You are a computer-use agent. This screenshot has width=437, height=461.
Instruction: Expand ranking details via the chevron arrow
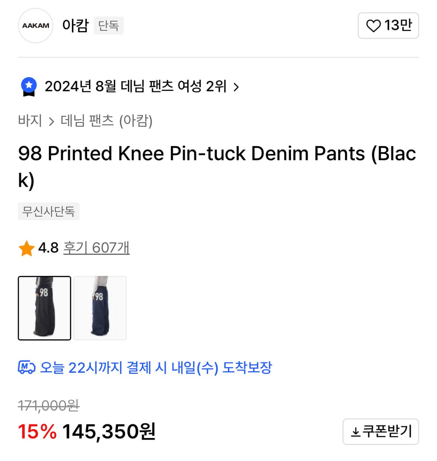[x=236, y=87]
